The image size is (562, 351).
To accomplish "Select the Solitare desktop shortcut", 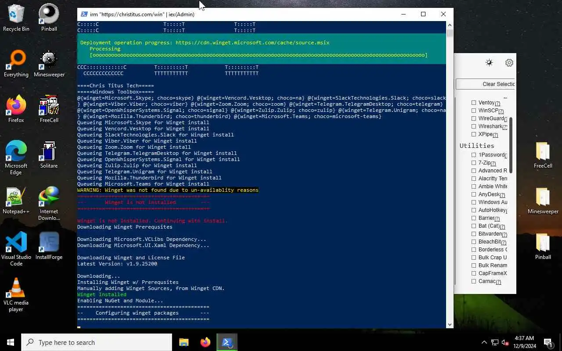I will tap(49, 155).
